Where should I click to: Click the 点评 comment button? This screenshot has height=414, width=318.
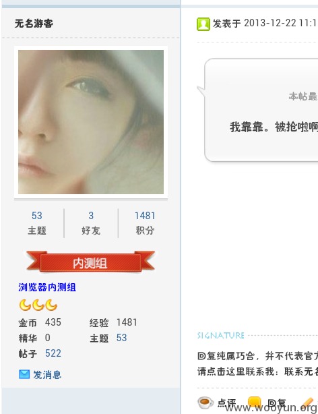click(x=226, y=403)
